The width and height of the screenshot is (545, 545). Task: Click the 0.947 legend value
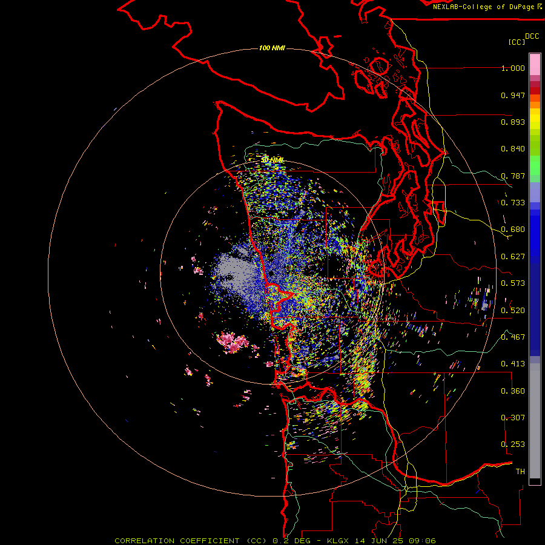click(x=513, y=95)
